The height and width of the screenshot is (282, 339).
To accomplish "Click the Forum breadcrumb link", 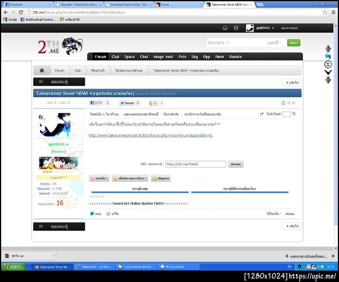I will click(59, 71).
